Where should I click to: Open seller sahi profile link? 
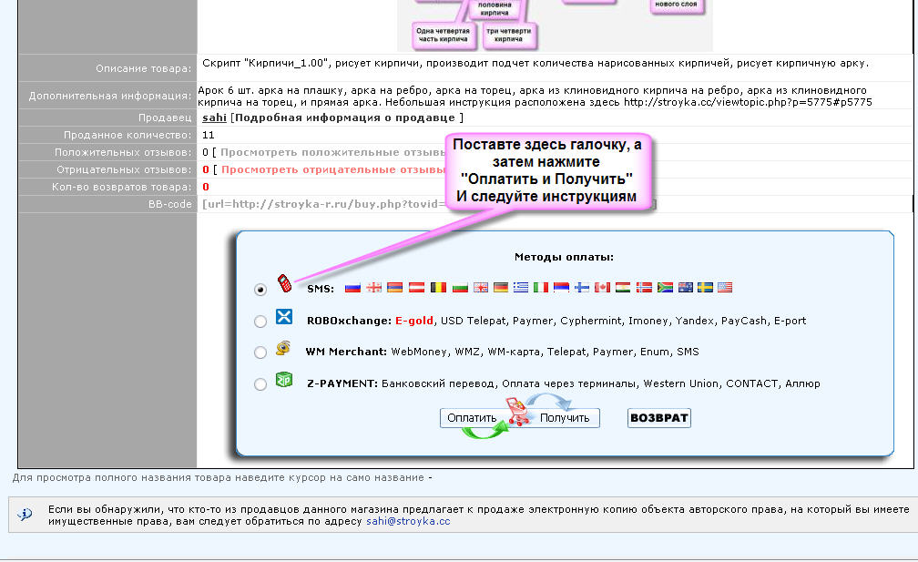click(214, 118)
